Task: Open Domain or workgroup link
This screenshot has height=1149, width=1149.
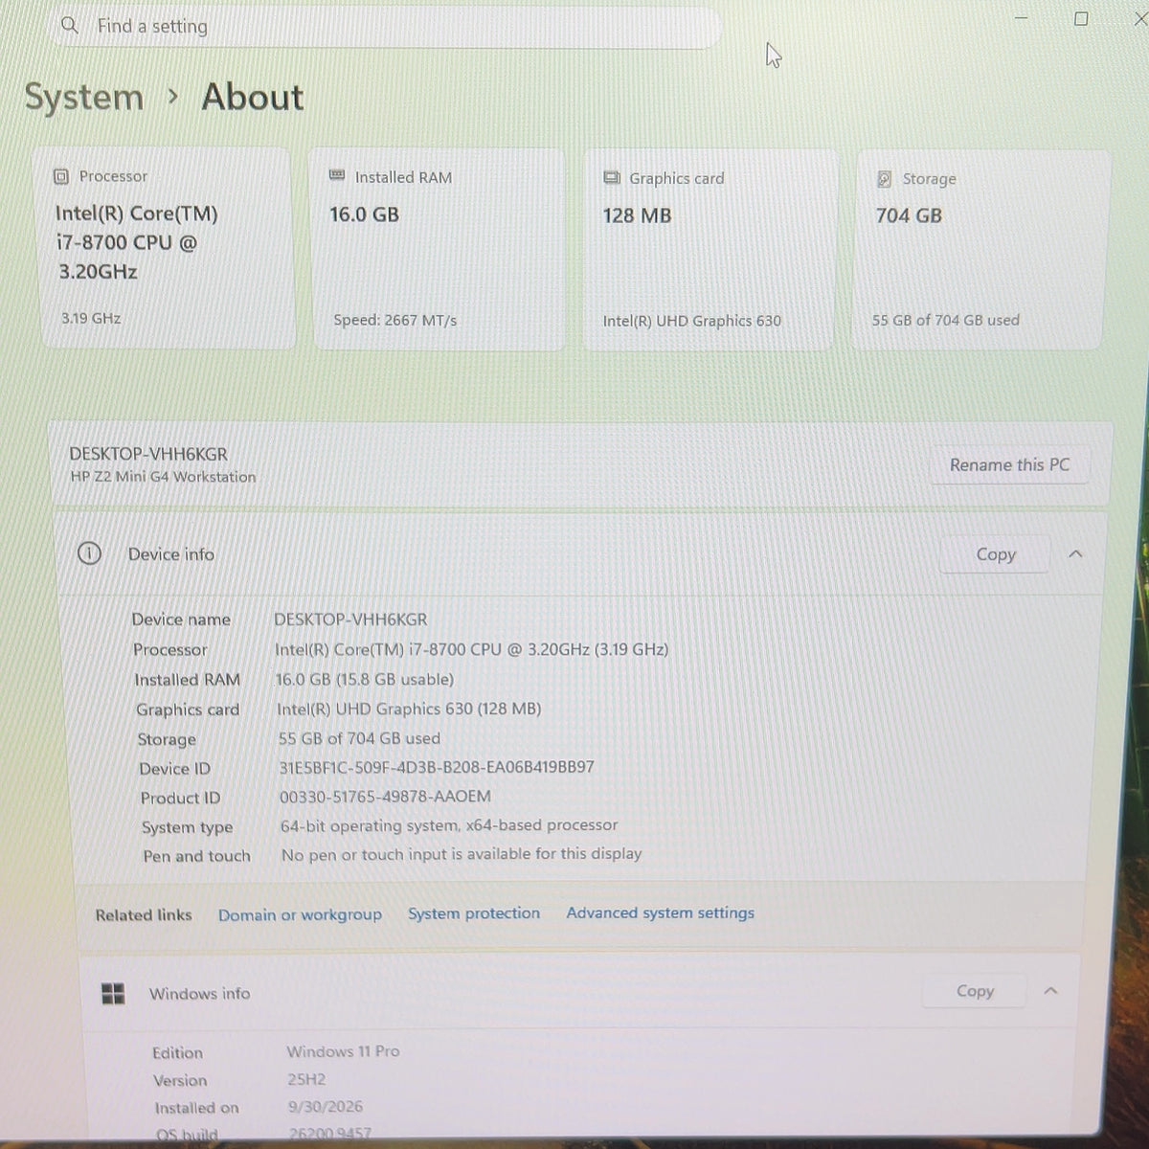Action: click(300, 915)
